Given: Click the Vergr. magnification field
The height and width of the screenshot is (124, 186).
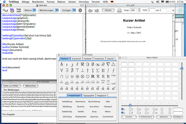Looking at the screenshot, I should pyautogui.click(x=133, y=10).
